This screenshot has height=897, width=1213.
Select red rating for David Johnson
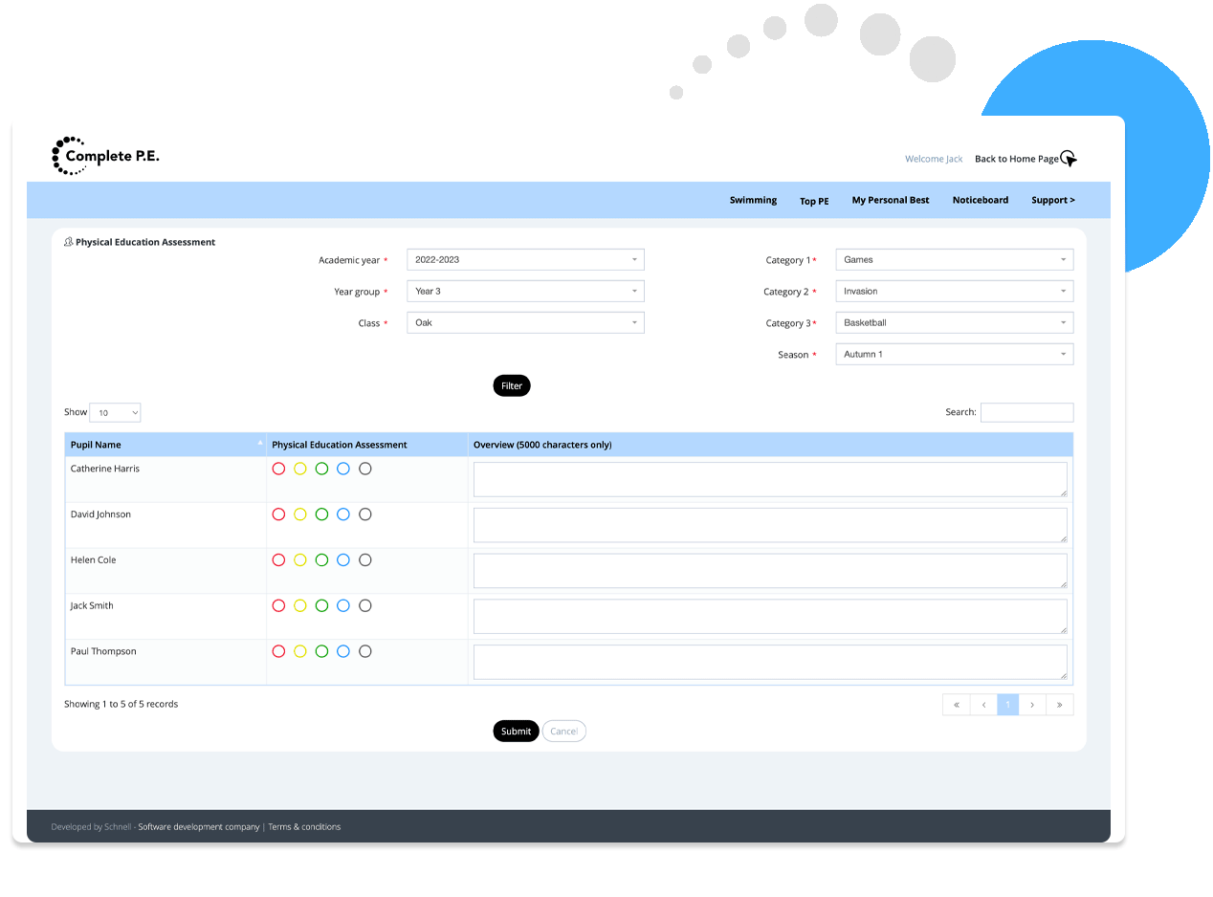(278, 514)
